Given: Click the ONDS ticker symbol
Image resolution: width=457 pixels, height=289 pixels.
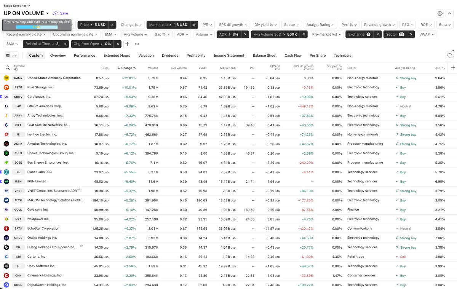Looking at the screenshot, I should (x=18, y=238).
